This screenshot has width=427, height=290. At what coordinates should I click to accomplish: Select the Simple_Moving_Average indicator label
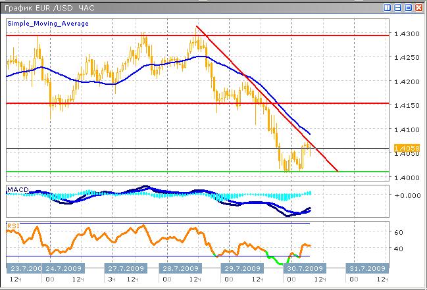pyautogui.click(x=48, y=23)
